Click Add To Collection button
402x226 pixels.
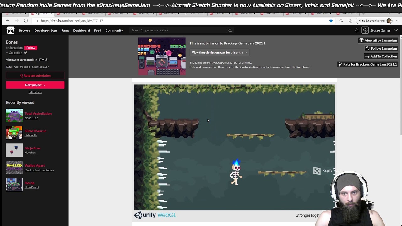point(381,56)
